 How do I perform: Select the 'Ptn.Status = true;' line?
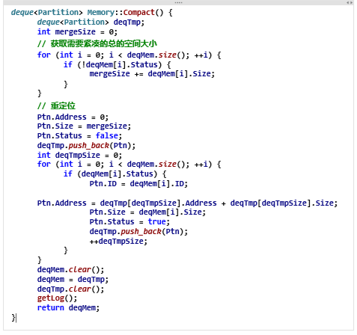pos(129,222)
